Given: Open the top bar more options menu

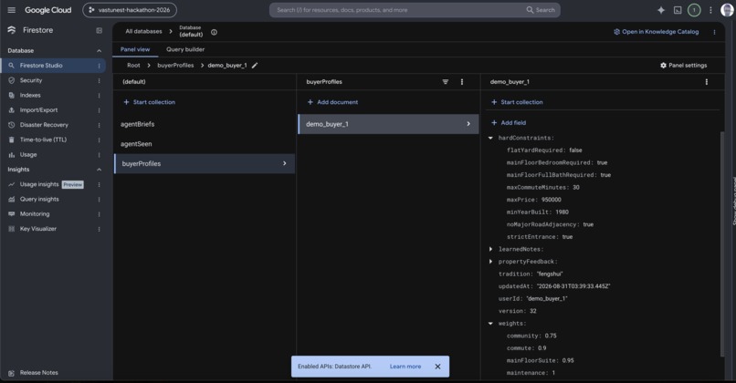Looking at the screenshot, I should click(x=710, y=10).
